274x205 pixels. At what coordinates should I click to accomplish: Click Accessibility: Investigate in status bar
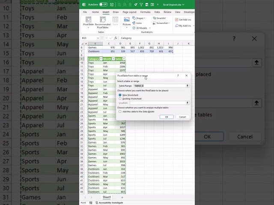(109, 203)
